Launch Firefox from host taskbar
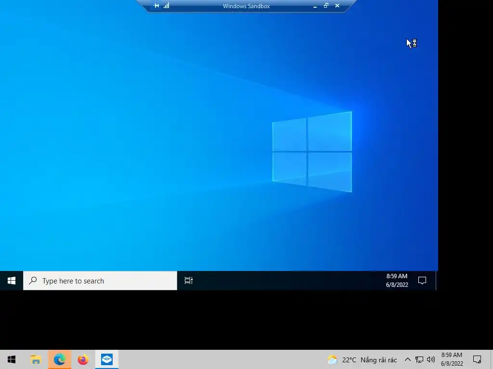 coord(83,359)
